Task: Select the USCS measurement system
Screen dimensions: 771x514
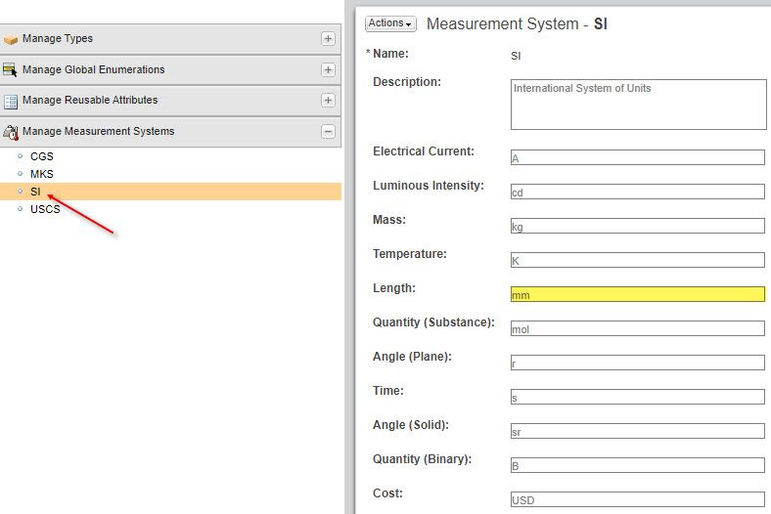Action: click(45, 209)
